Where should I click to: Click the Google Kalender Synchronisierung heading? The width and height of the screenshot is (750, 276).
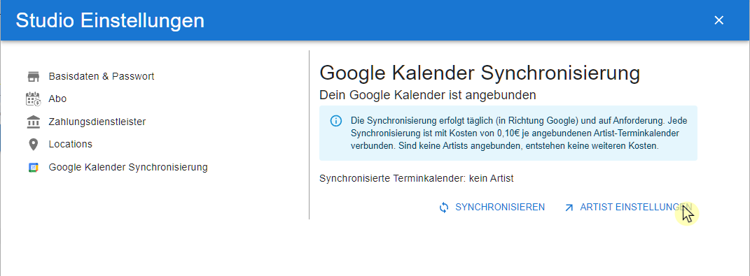click(480, 73)
